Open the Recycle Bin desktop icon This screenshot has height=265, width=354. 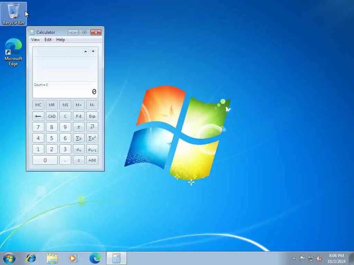coord(13,13)
